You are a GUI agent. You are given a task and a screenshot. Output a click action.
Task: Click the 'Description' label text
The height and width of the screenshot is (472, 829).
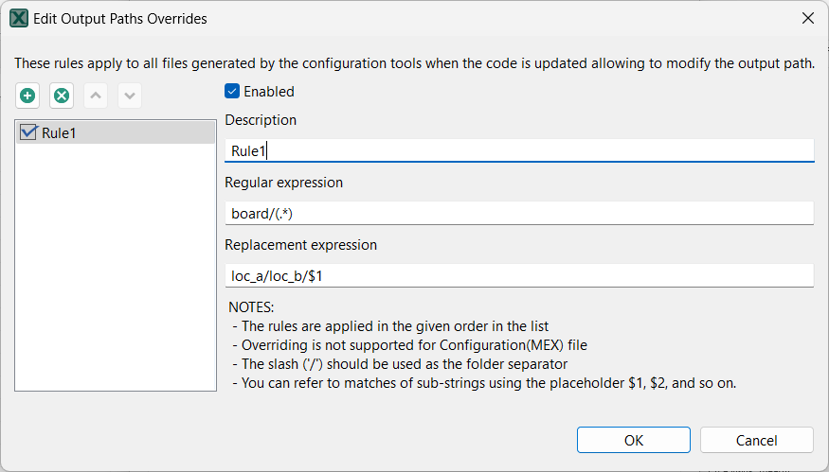(261, 120)
